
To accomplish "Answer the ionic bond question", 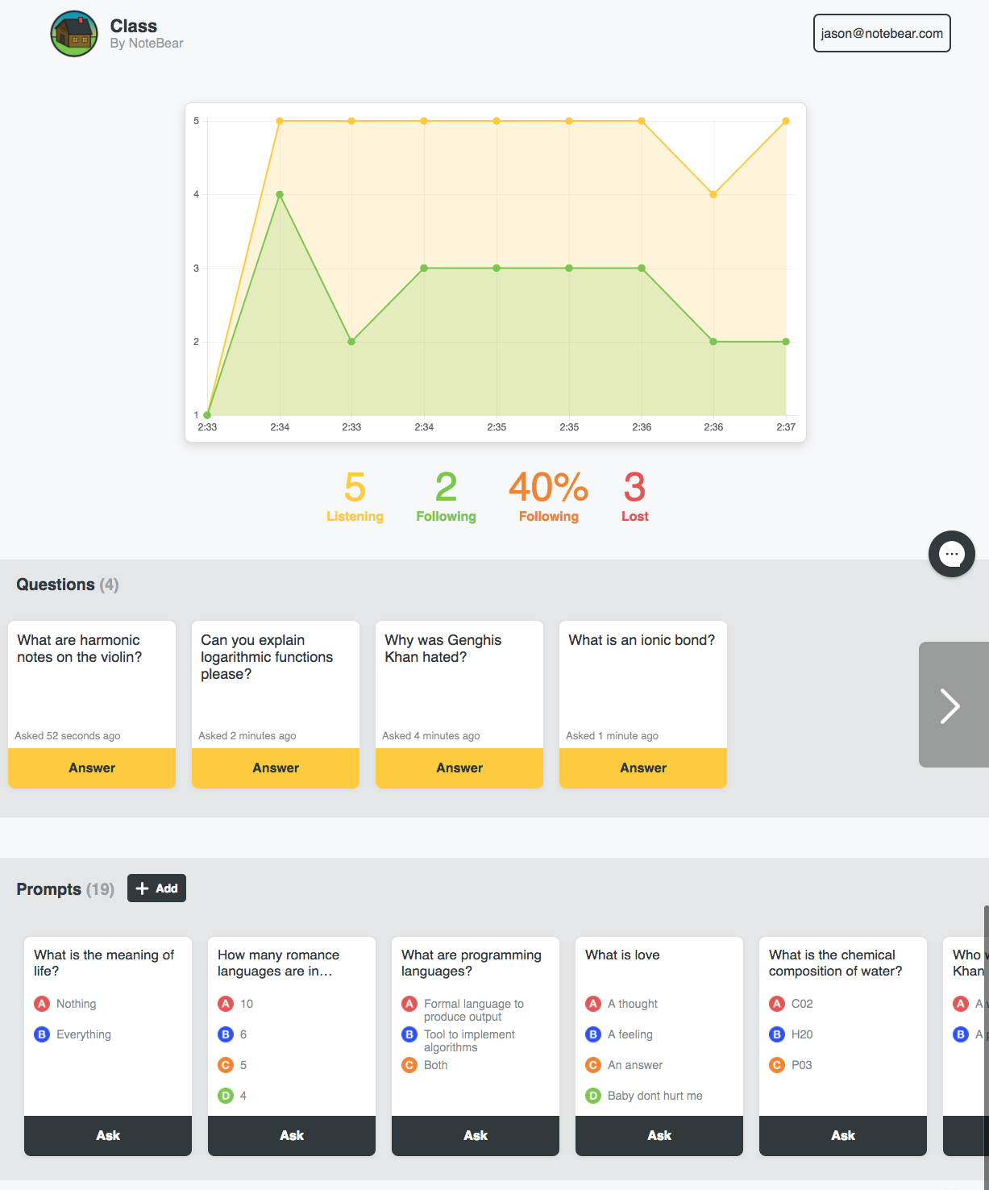I will pyautogui.click(x=643, y=768).
